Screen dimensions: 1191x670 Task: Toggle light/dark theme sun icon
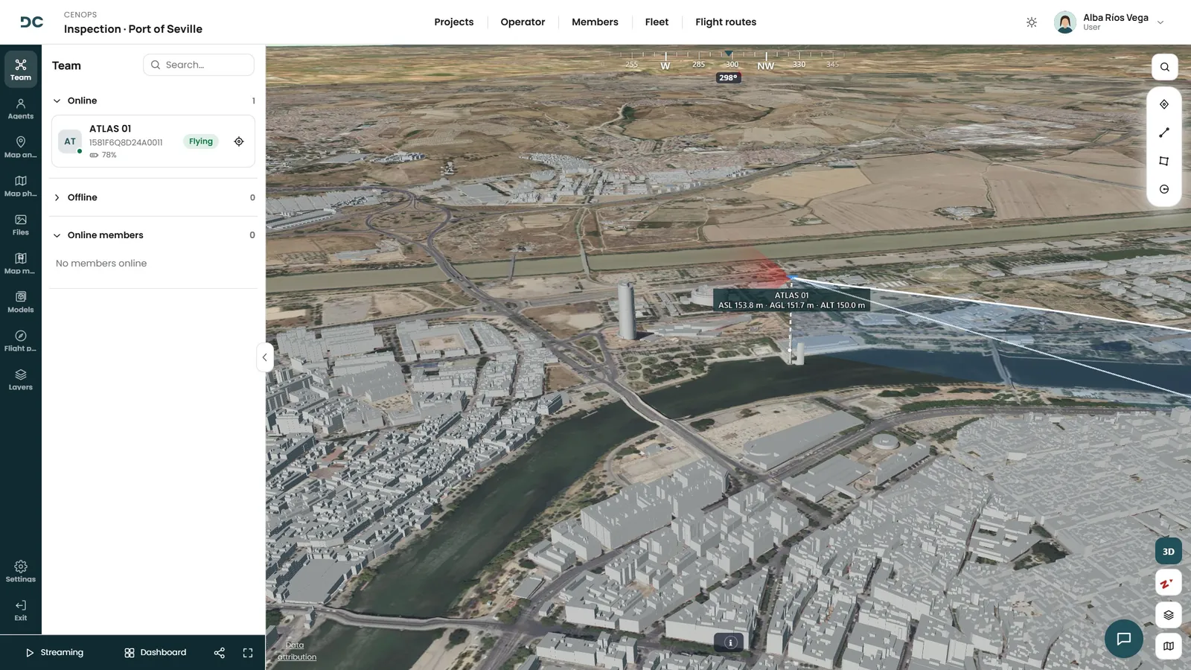click(x=1032, y=22)
